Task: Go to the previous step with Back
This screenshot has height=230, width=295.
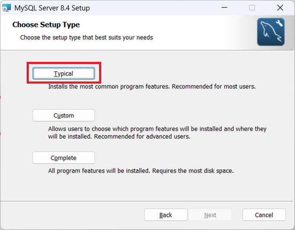Action: (x=166, y=215)
